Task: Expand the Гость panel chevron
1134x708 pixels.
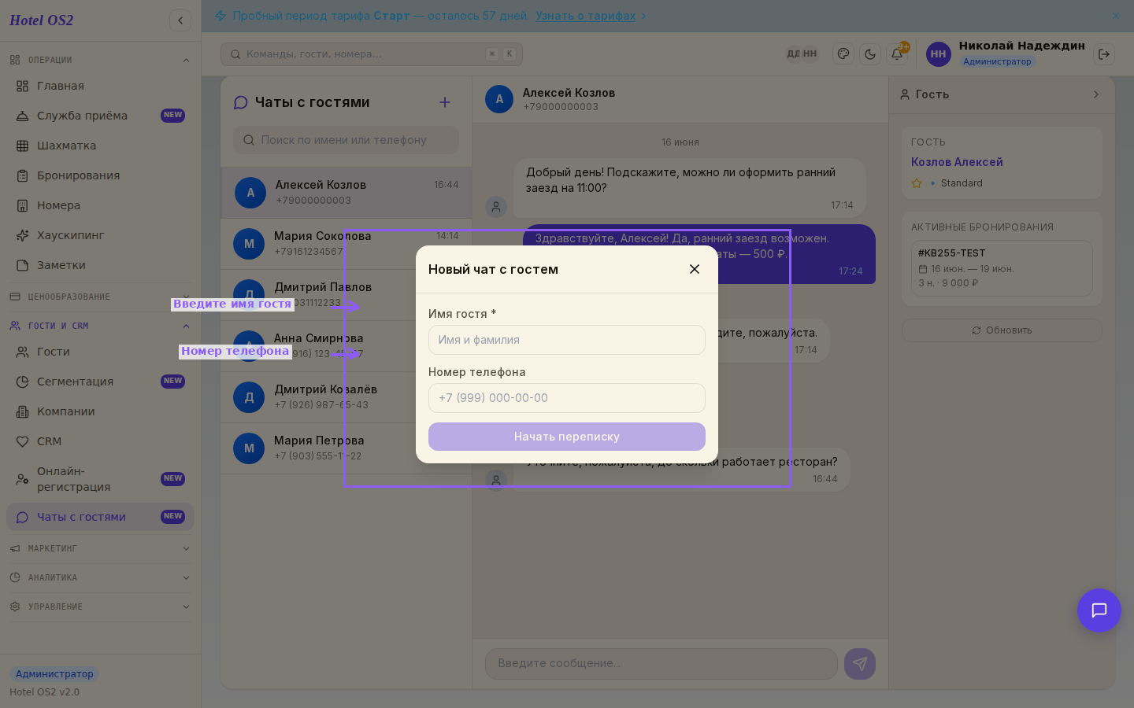Action: click(x=1096, y=94)
